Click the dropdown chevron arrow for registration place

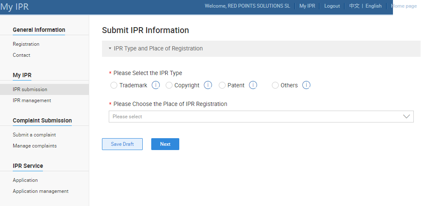pos(407,117)
